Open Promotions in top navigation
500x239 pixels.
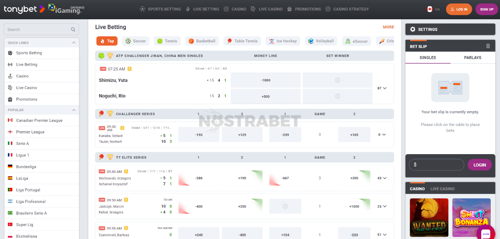pos(304,9)
